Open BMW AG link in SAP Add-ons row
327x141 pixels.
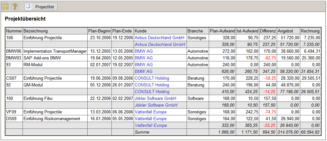(x=144, y=58)
